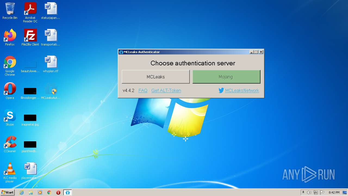Select the beautylowe... desktop file
348x196 pixels.
[x=30, y=66]
